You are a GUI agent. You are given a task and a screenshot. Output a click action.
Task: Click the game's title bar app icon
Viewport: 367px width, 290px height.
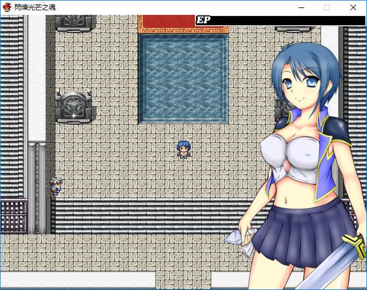pos(7,7)
